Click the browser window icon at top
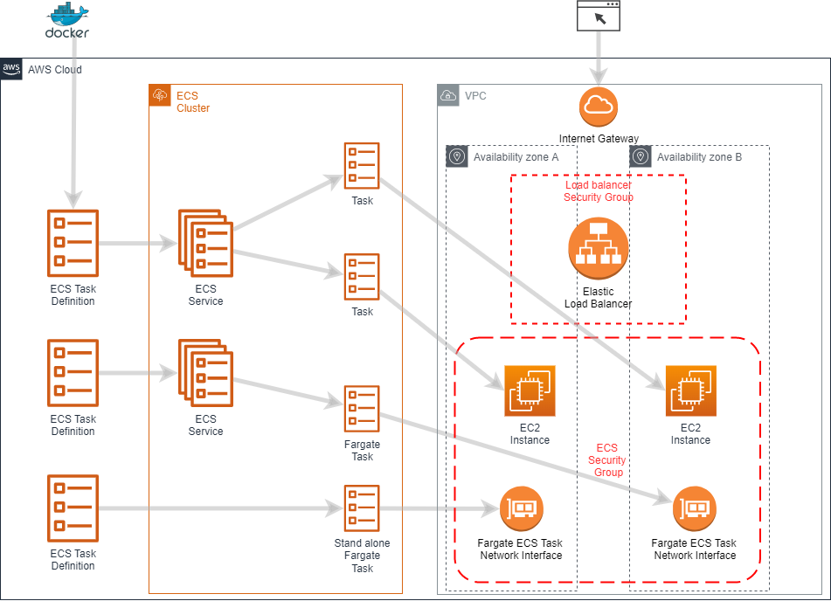 [x=599, y=16]
